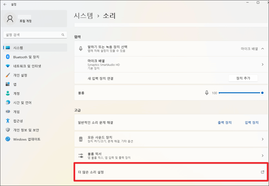Open 네트워크 및 인터넷 settings

tap(35, 66)
